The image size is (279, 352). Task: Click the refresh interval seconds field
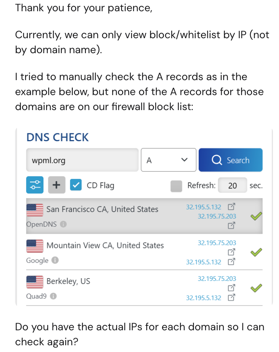click(232, 185)
